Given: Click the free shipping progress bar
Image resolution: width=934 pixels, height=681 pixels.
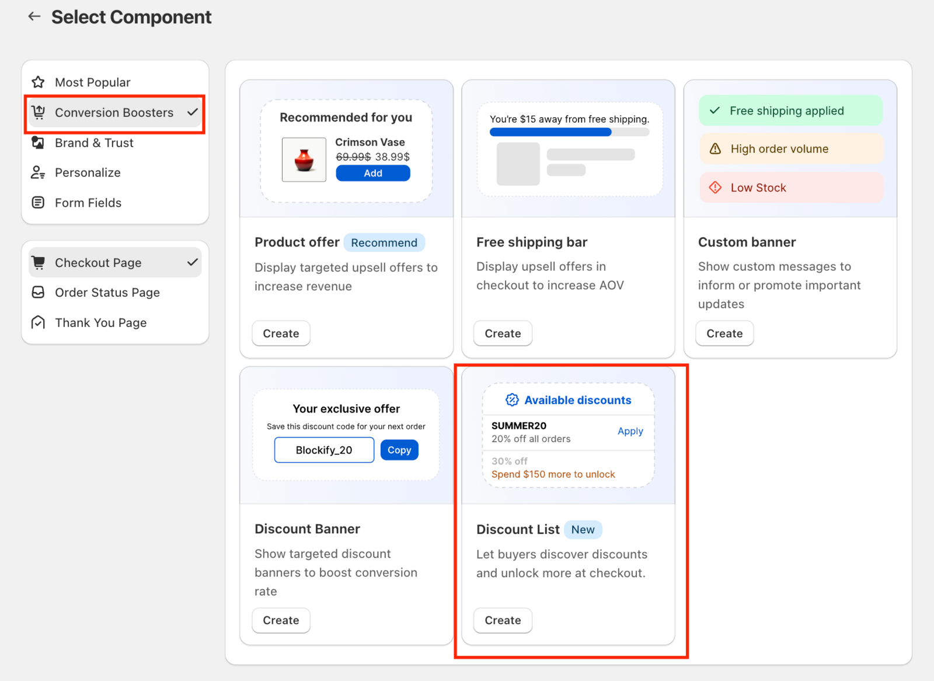Looking at the screenshot, I should tap(569, 132).
